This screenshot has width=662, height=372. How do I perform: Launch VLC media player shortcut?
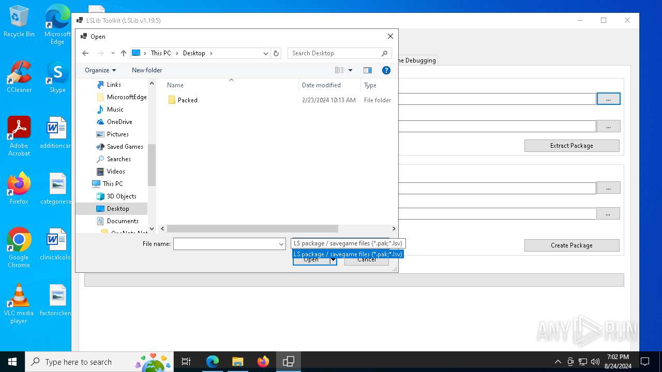tap(19, 304)
